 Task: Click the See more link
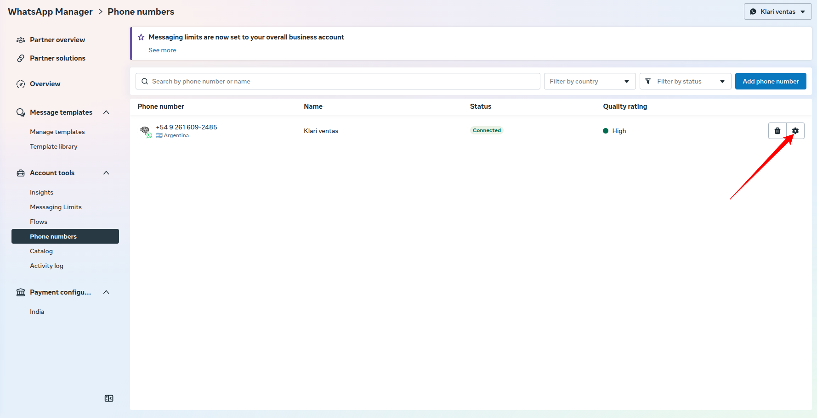pyautogui.click(x=162, y=50)
